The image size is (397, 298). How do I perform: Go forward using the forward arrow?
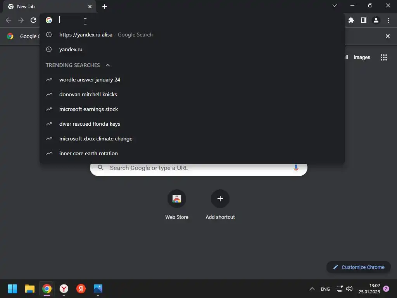21,20
